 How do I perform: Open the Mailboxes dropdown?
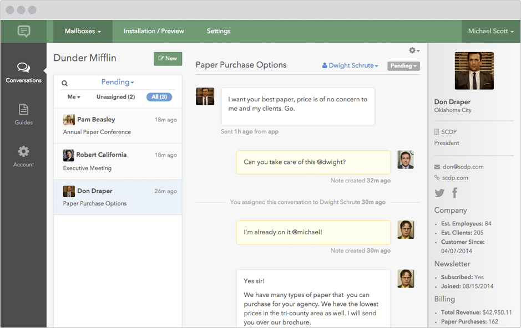(82, 31)
